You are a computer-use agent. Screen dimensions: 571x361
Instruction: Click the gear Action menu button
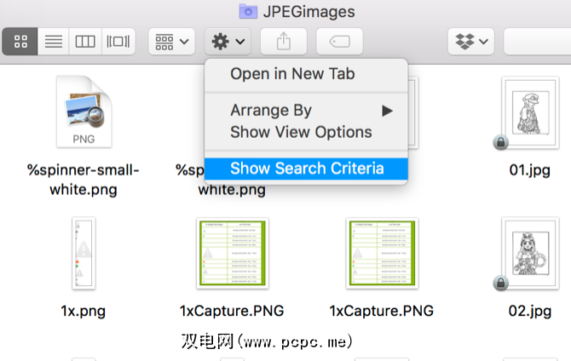228,41
